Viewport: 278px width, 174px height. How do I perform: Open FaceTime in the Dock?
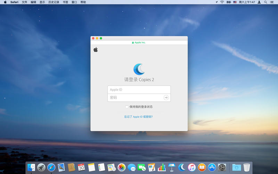click(142, 167)
